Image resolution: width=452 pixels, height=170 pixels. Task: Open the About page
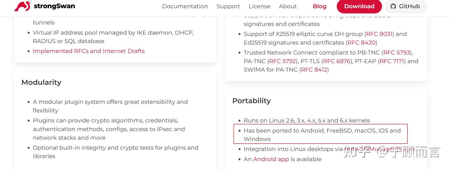click(288, 6)
